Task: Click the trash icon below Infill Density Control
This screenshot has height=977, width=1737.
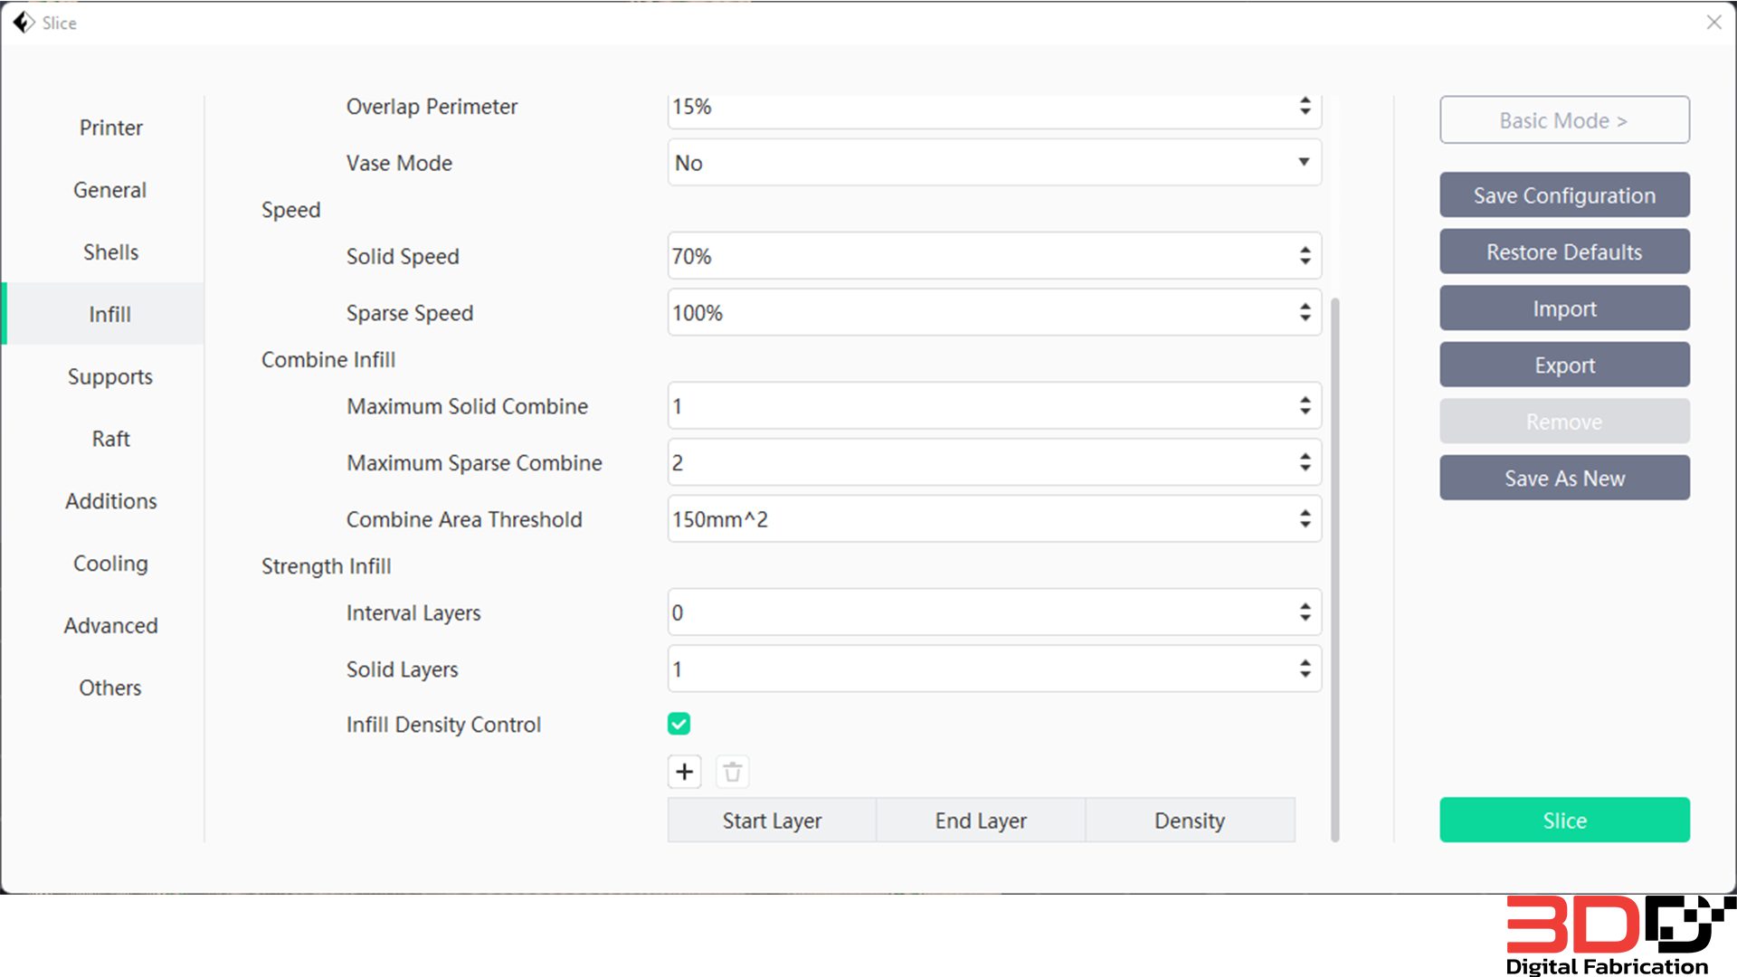Action: click(733, 772)
